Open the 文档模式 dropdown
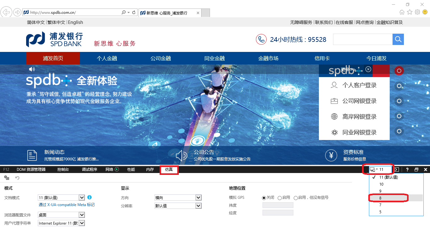 (x=61, y=198)
